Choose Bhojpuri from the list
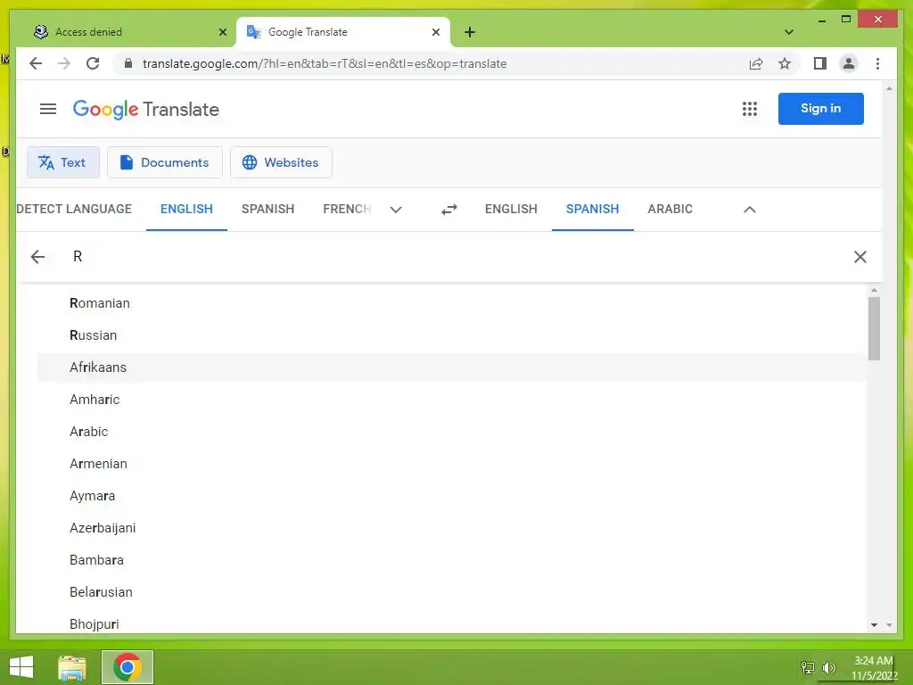The width and height of the screenshot is (913, 685). point(452,623)
